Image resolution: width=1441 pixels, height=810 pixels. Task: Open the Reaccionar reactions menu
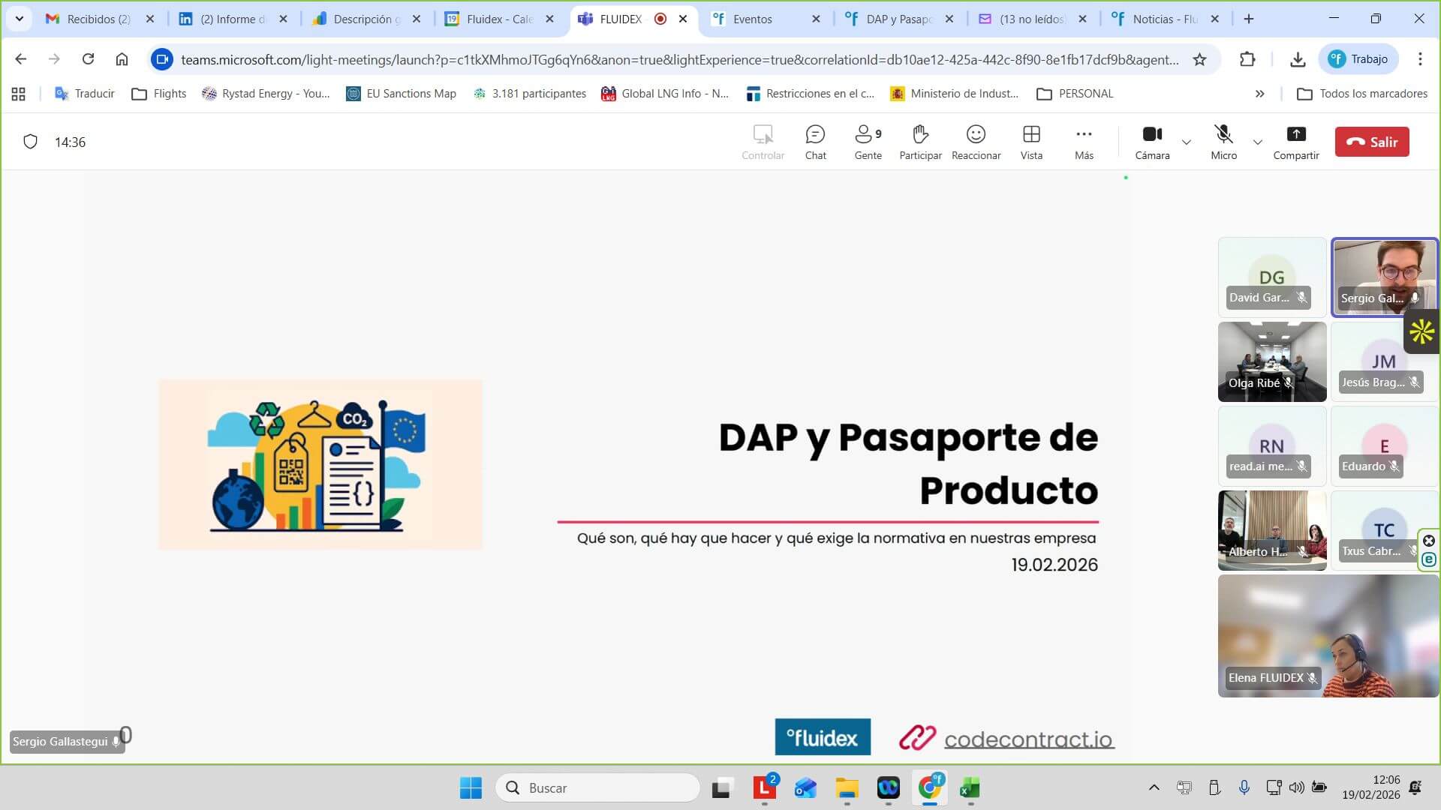[x=976, y=141]
